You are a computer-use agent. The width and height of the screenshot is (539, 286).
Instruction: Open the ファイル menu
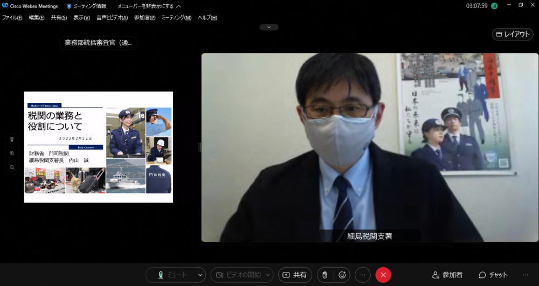12,18
